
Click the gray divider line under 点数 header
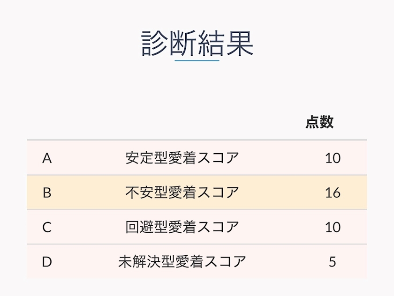click(197, 140)
